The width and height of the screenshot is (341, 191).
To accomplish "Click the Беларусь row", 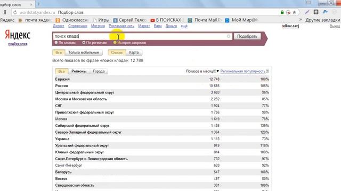I will tap(162, 172).
